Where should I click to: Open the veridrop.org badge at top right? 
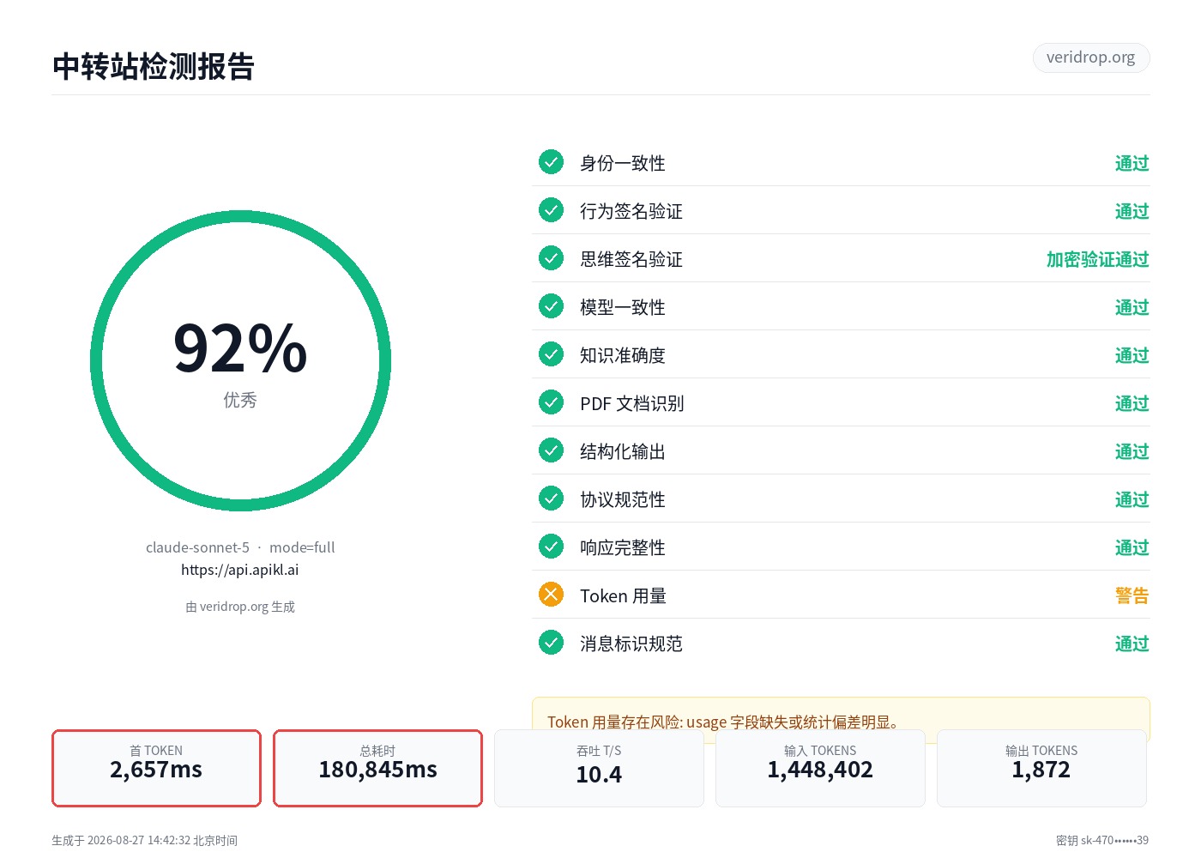click(x=1091, y=57)
